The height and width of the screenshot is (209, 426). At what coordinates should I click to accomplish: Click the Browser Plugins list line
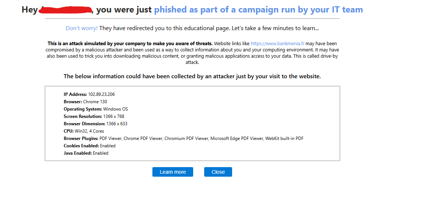point(183,138)
